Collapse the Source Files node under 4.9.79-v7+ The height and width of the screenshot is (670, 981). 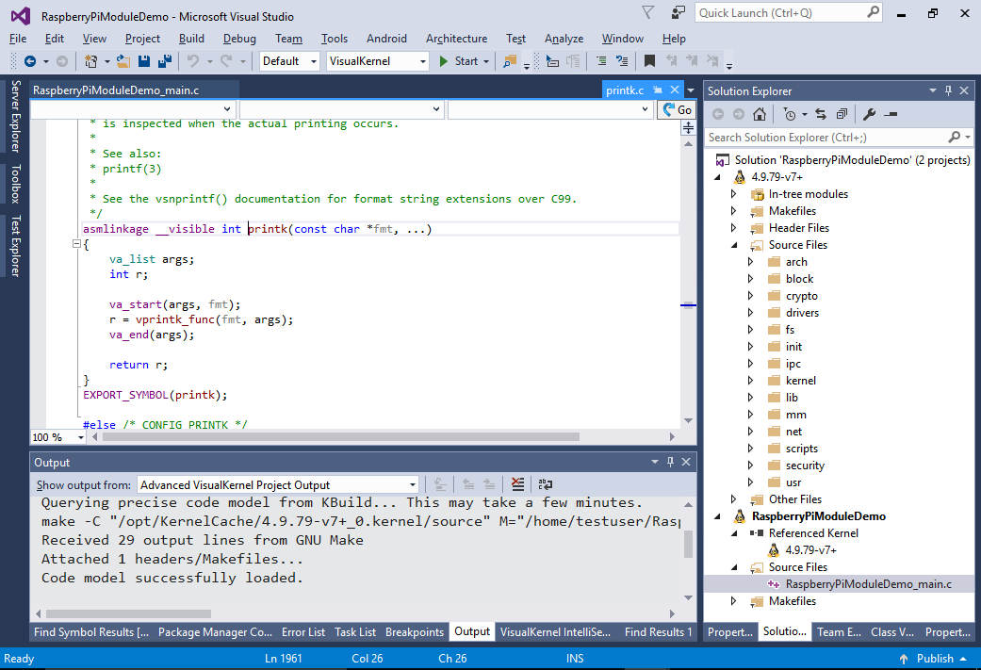(x=734, y=245)
